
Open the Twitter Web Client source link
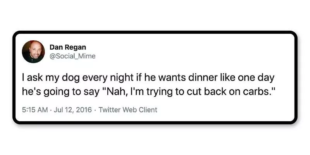(128, 110)
